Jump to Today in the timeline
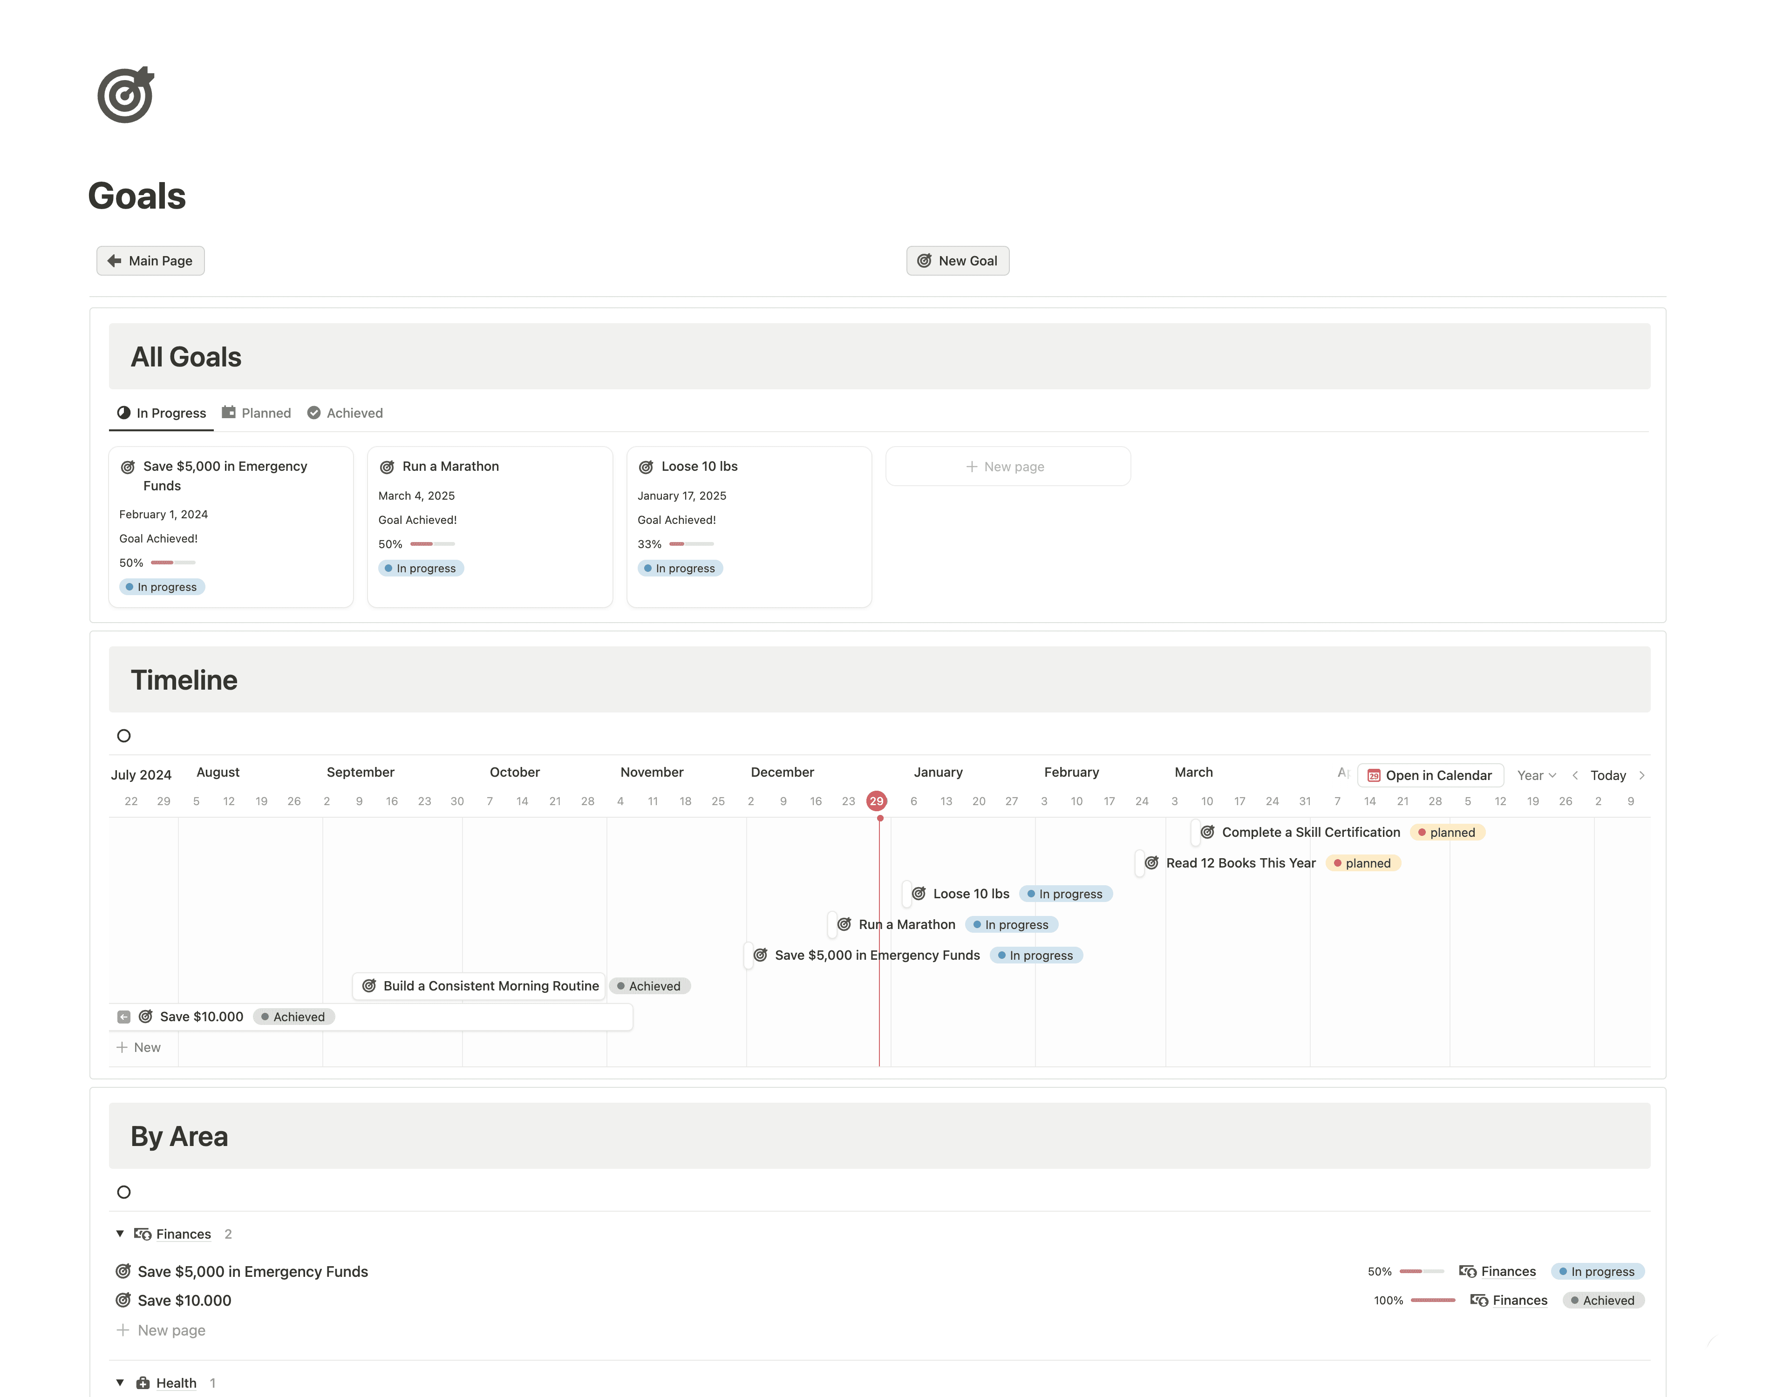This screenshot has width=1770, height=1397. [x=1607, y=775]
